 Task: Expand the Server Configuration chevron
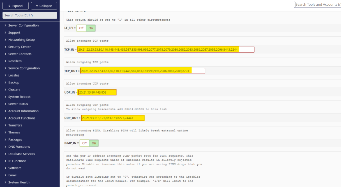tap(5, 25)
